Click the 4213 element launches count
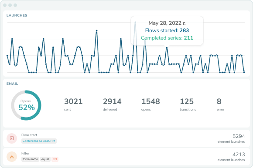This screenshot has width=253, height=168. [x=231, y=157]
